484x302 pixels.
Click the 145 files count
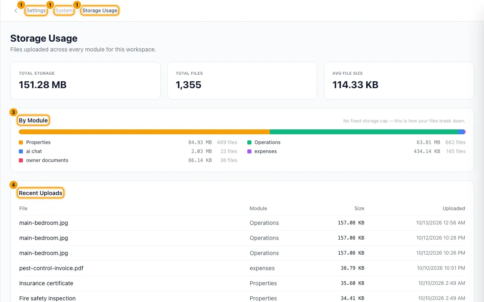(456, 151)
